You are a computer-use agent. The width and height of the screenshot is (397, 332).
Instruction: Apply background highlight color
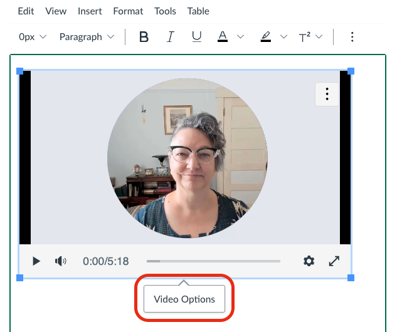tap(266, 37)
